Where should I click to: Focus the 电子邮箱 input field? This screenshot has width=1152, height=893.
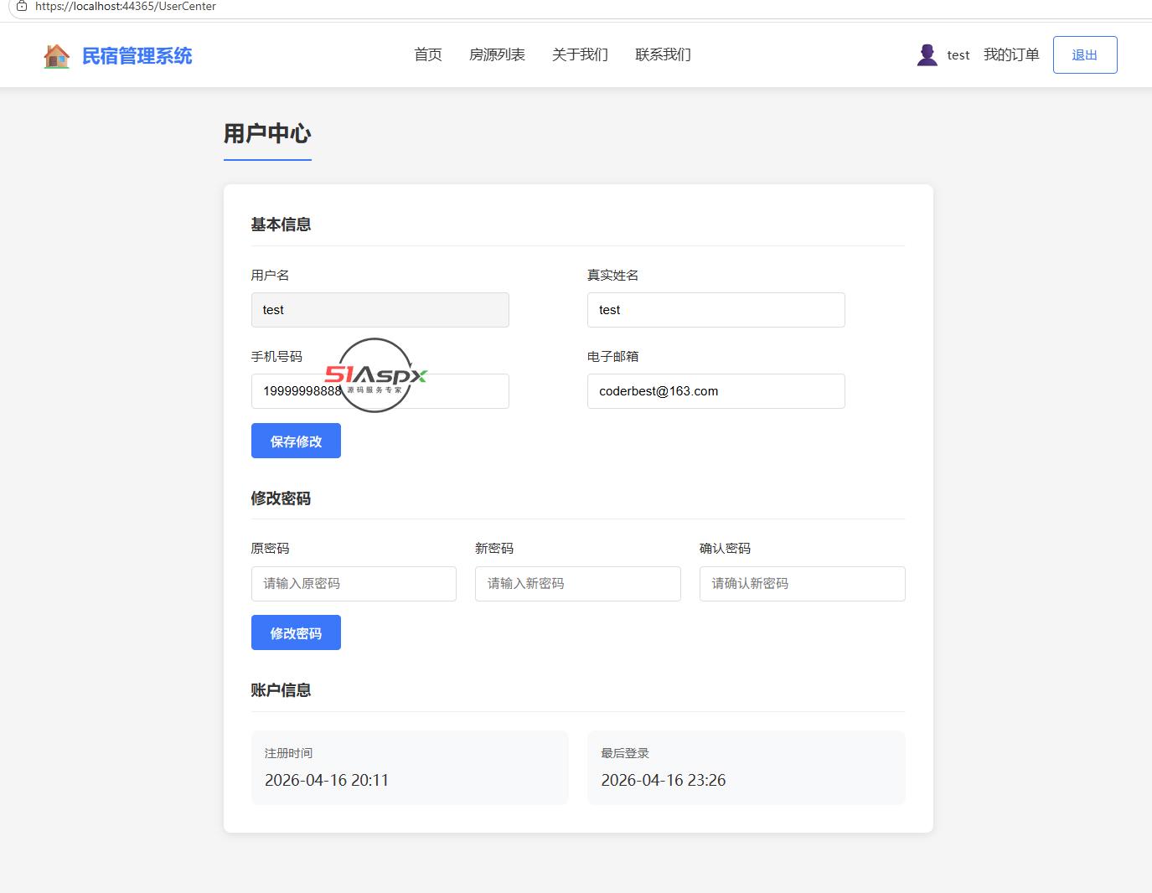(716, 391)
